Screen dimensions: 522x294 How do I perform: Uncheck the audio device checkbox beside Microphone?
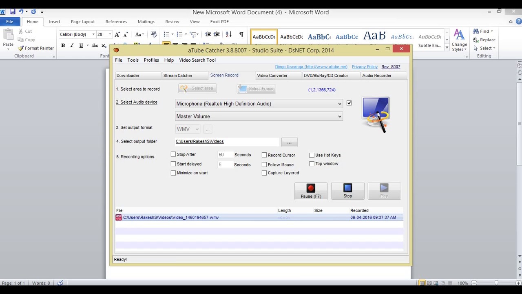[349, 103]
